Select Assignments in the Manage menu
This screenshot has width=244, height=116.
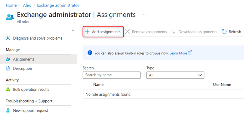[38, 59]
